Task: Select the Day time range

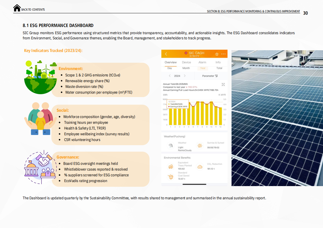Action: point(170,68)
